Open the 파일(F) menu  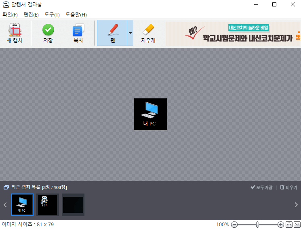pyautogui.click(x=10, y=15)
